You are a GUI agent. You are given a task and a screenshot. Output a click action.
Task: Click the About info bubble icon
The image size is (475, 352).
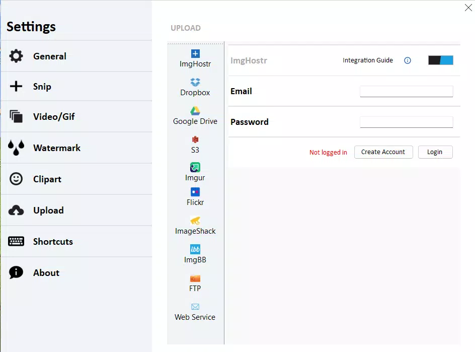[x=16, y=272]
